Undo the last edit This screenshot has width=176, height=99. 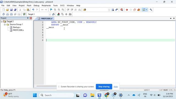33,10
